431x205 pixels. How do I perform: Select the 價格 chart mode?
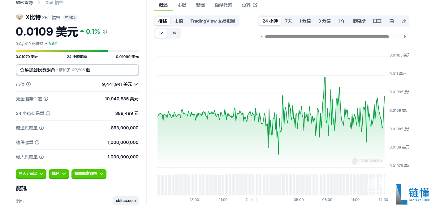pos(163,21)
